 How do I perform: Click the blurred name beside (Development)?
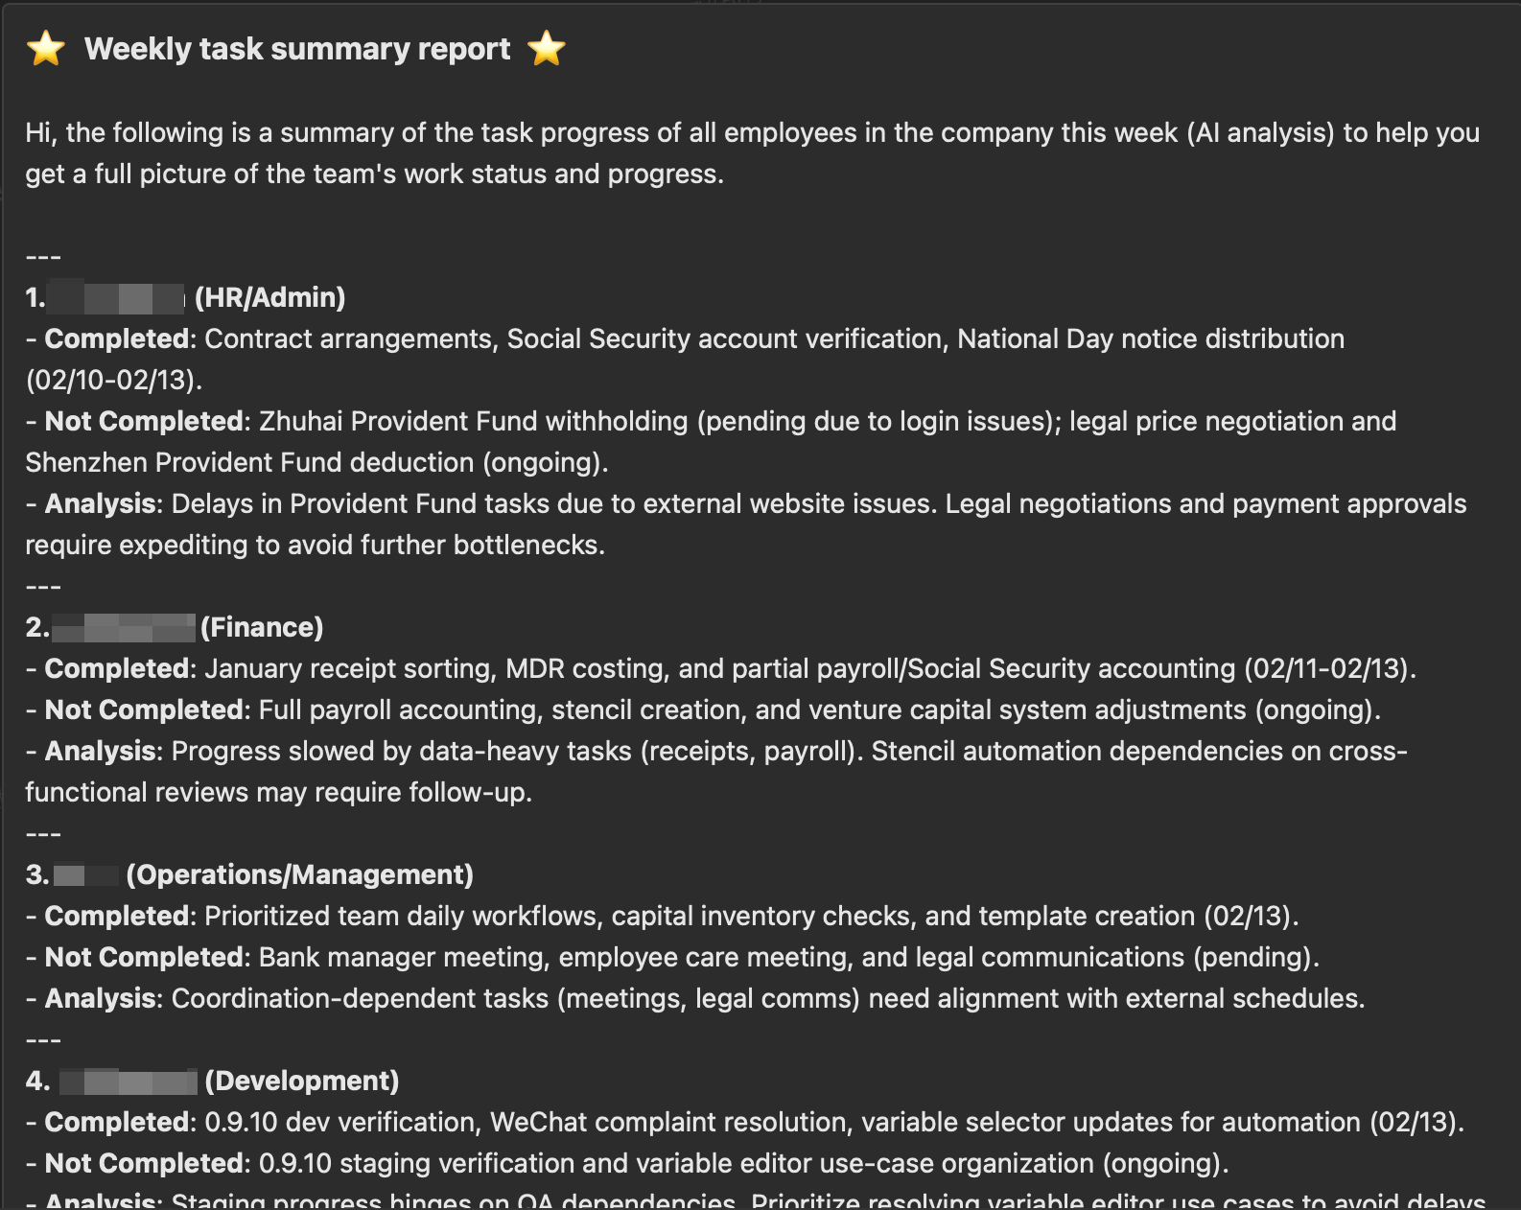(129, 1082)
